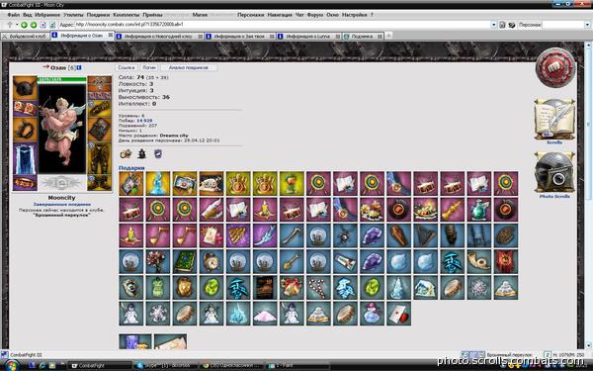Switch to Информация о Зая твоя tab
The width and height of the screenshot is (593, 371).
point(239,37)
